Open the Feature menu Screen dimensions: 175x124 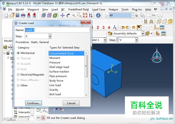click(113, 10)
